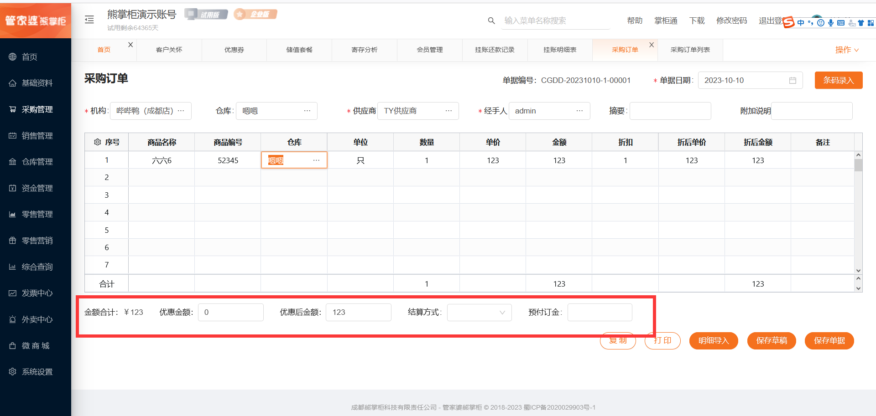Open 机构 selector ellipsis
Viewport: 876px width, 416px height.
181,111
